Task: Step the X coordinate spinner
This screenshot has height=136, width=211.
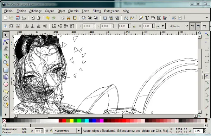Action: point(94,26)
